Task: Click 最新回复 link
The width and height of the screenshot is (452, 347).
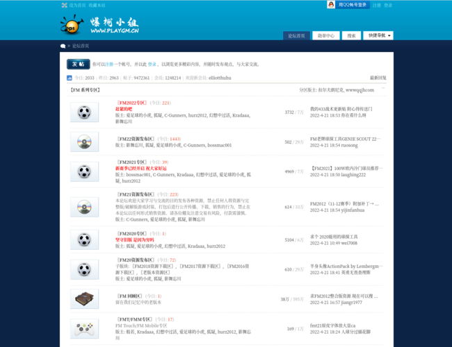Action: (378, 78)
